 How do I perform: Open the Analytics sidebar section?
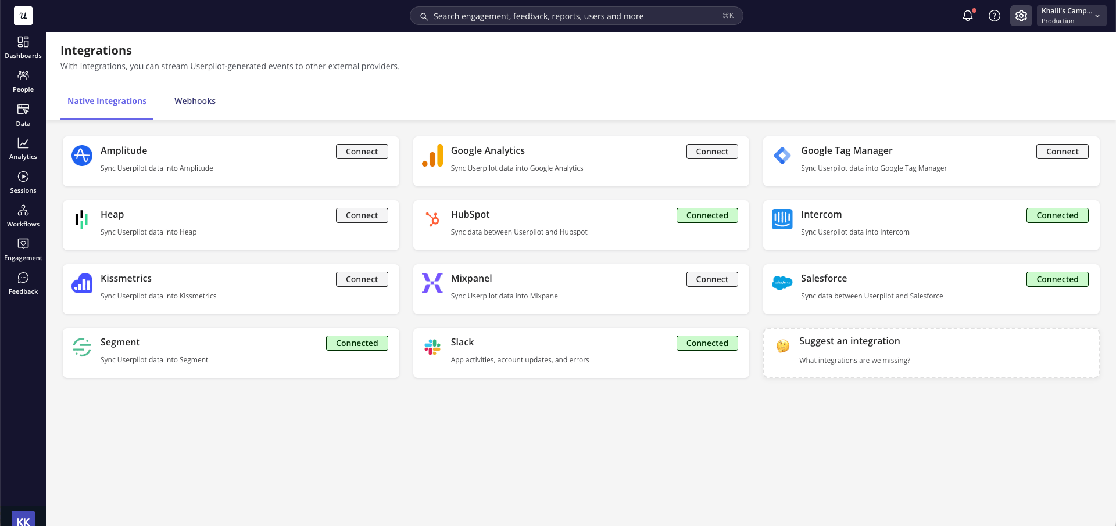click(x=23, y=149)
